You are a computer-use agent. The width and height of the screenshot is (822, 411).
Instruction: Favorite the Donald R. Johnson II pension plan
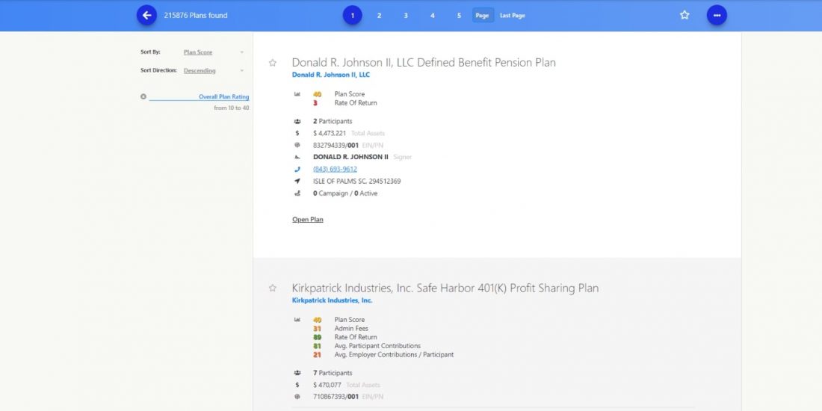coord(273,63)
